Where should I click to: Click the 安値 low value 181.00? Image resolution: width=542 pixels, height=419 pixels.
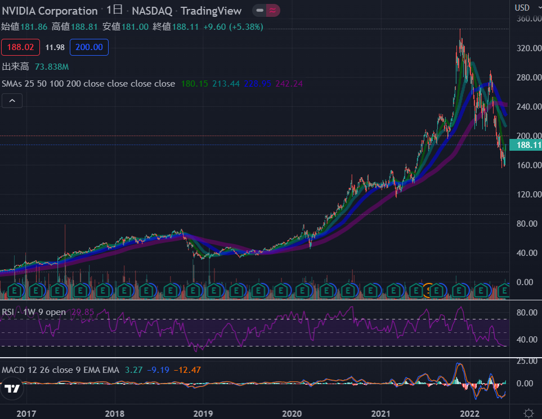pyautogui.click(x=135, y=27)
